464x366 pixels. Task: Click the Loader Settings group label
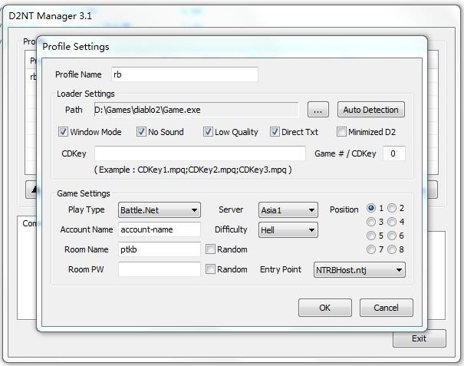[x=86, y=94]
